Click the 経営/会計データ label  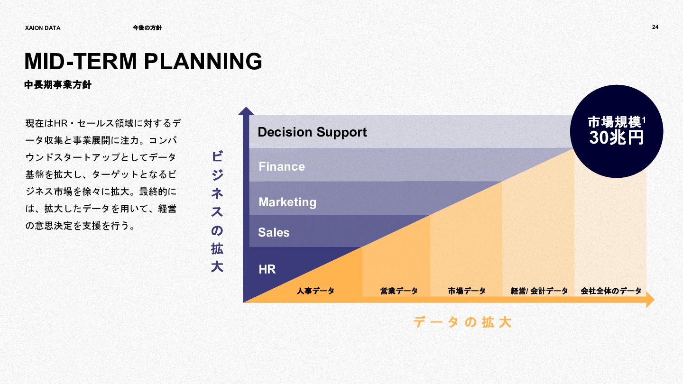(x=539, y=291)
